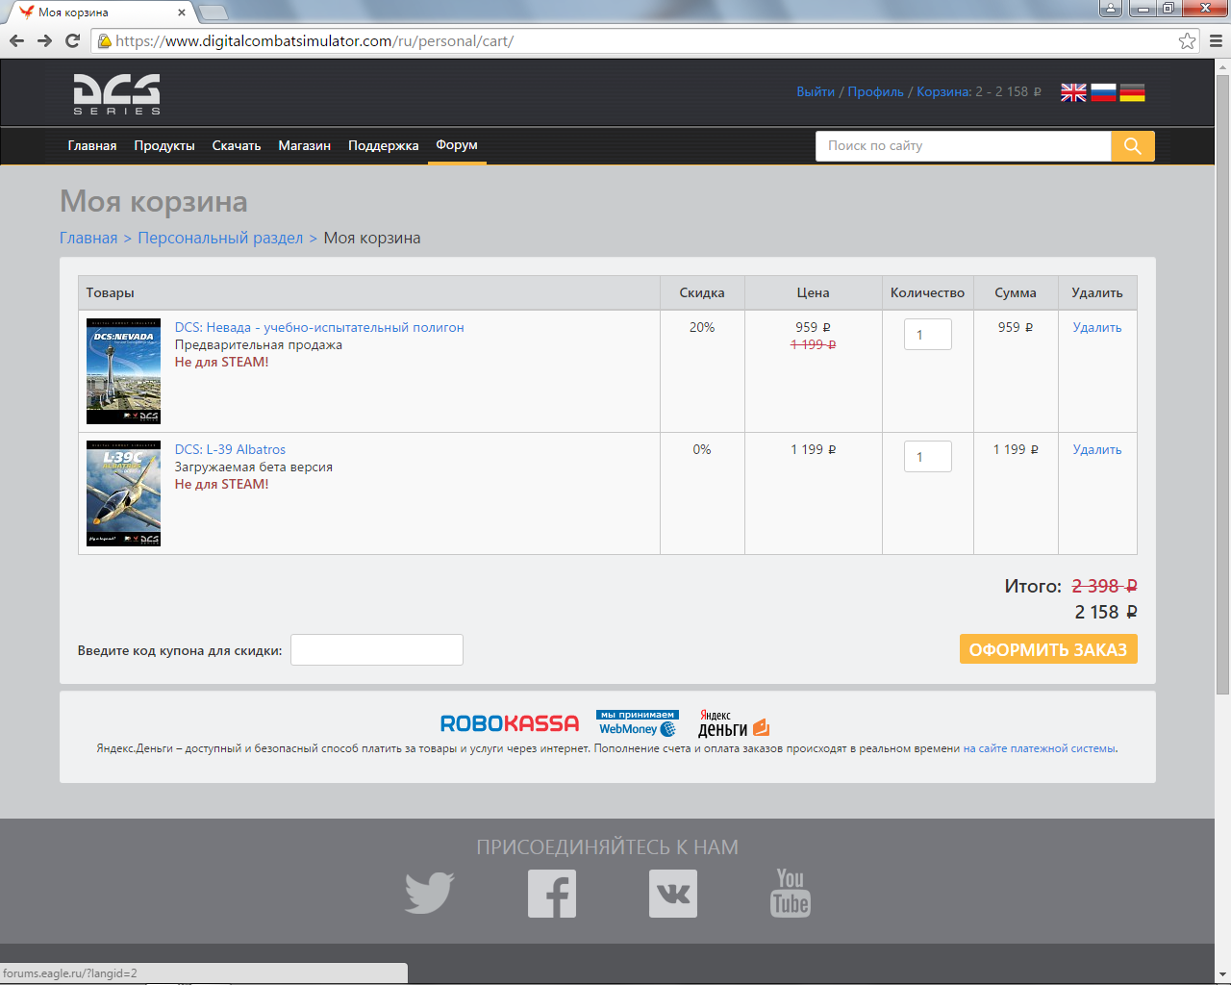The height and width of the screenshot is (985, 1231).
Task: Open the Chrome hamburger menu
Action: pos(1216,41)
